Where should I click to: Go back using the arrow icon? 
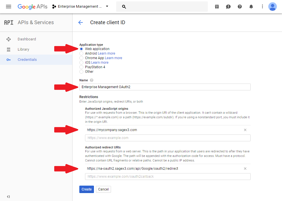(x=80, y=22)
